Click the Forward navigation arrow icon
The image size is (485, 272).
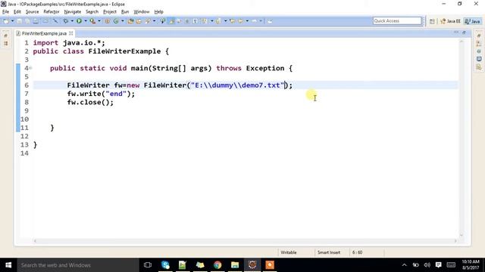click(255, 21)
